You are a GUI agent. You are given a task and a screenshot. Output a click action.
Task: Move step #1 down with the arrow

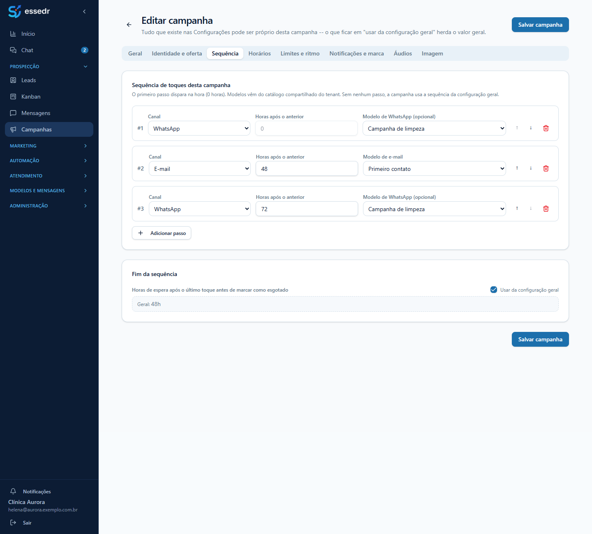(531, 128)
